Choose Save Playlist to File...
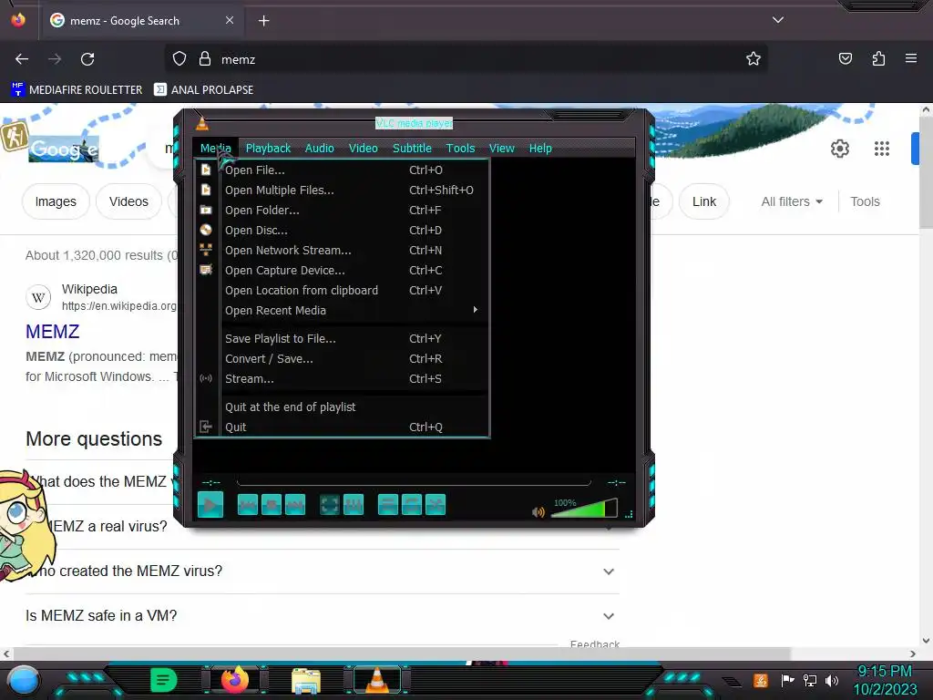Viewport: 933px width, 700px height. (342, 338)
